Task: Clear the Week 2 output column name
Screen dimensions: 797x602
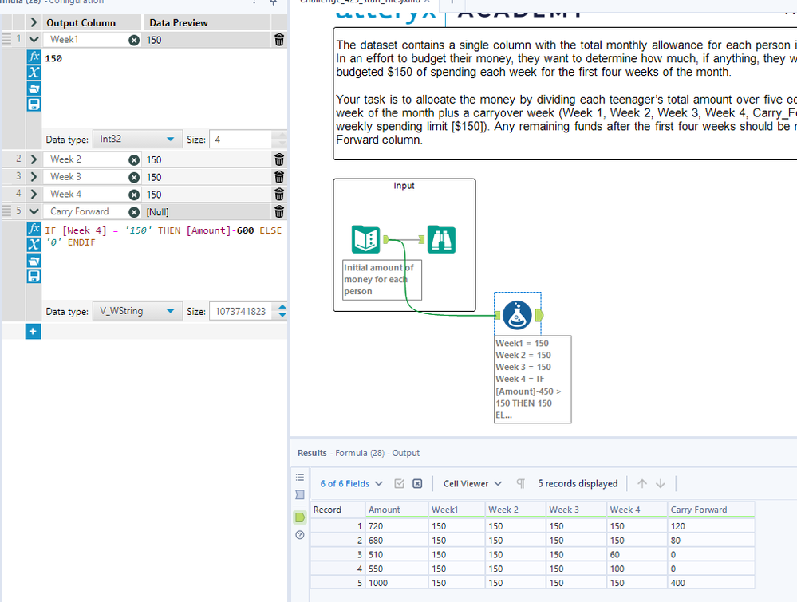Action: [134, 160]
